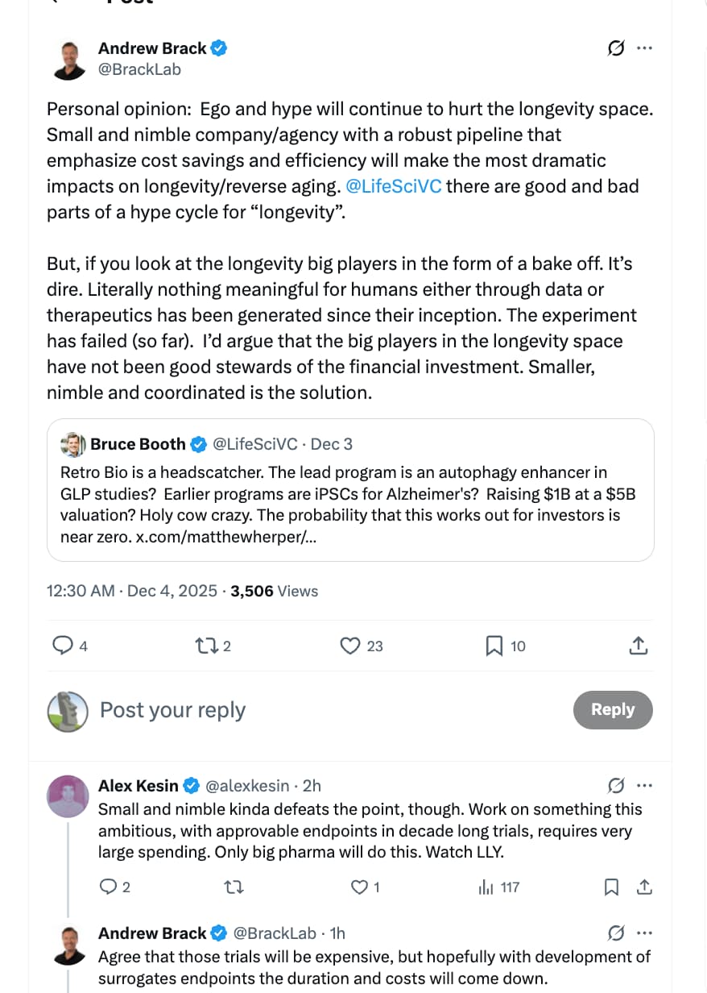Open Grok icon on main post header

click(615, 48)
